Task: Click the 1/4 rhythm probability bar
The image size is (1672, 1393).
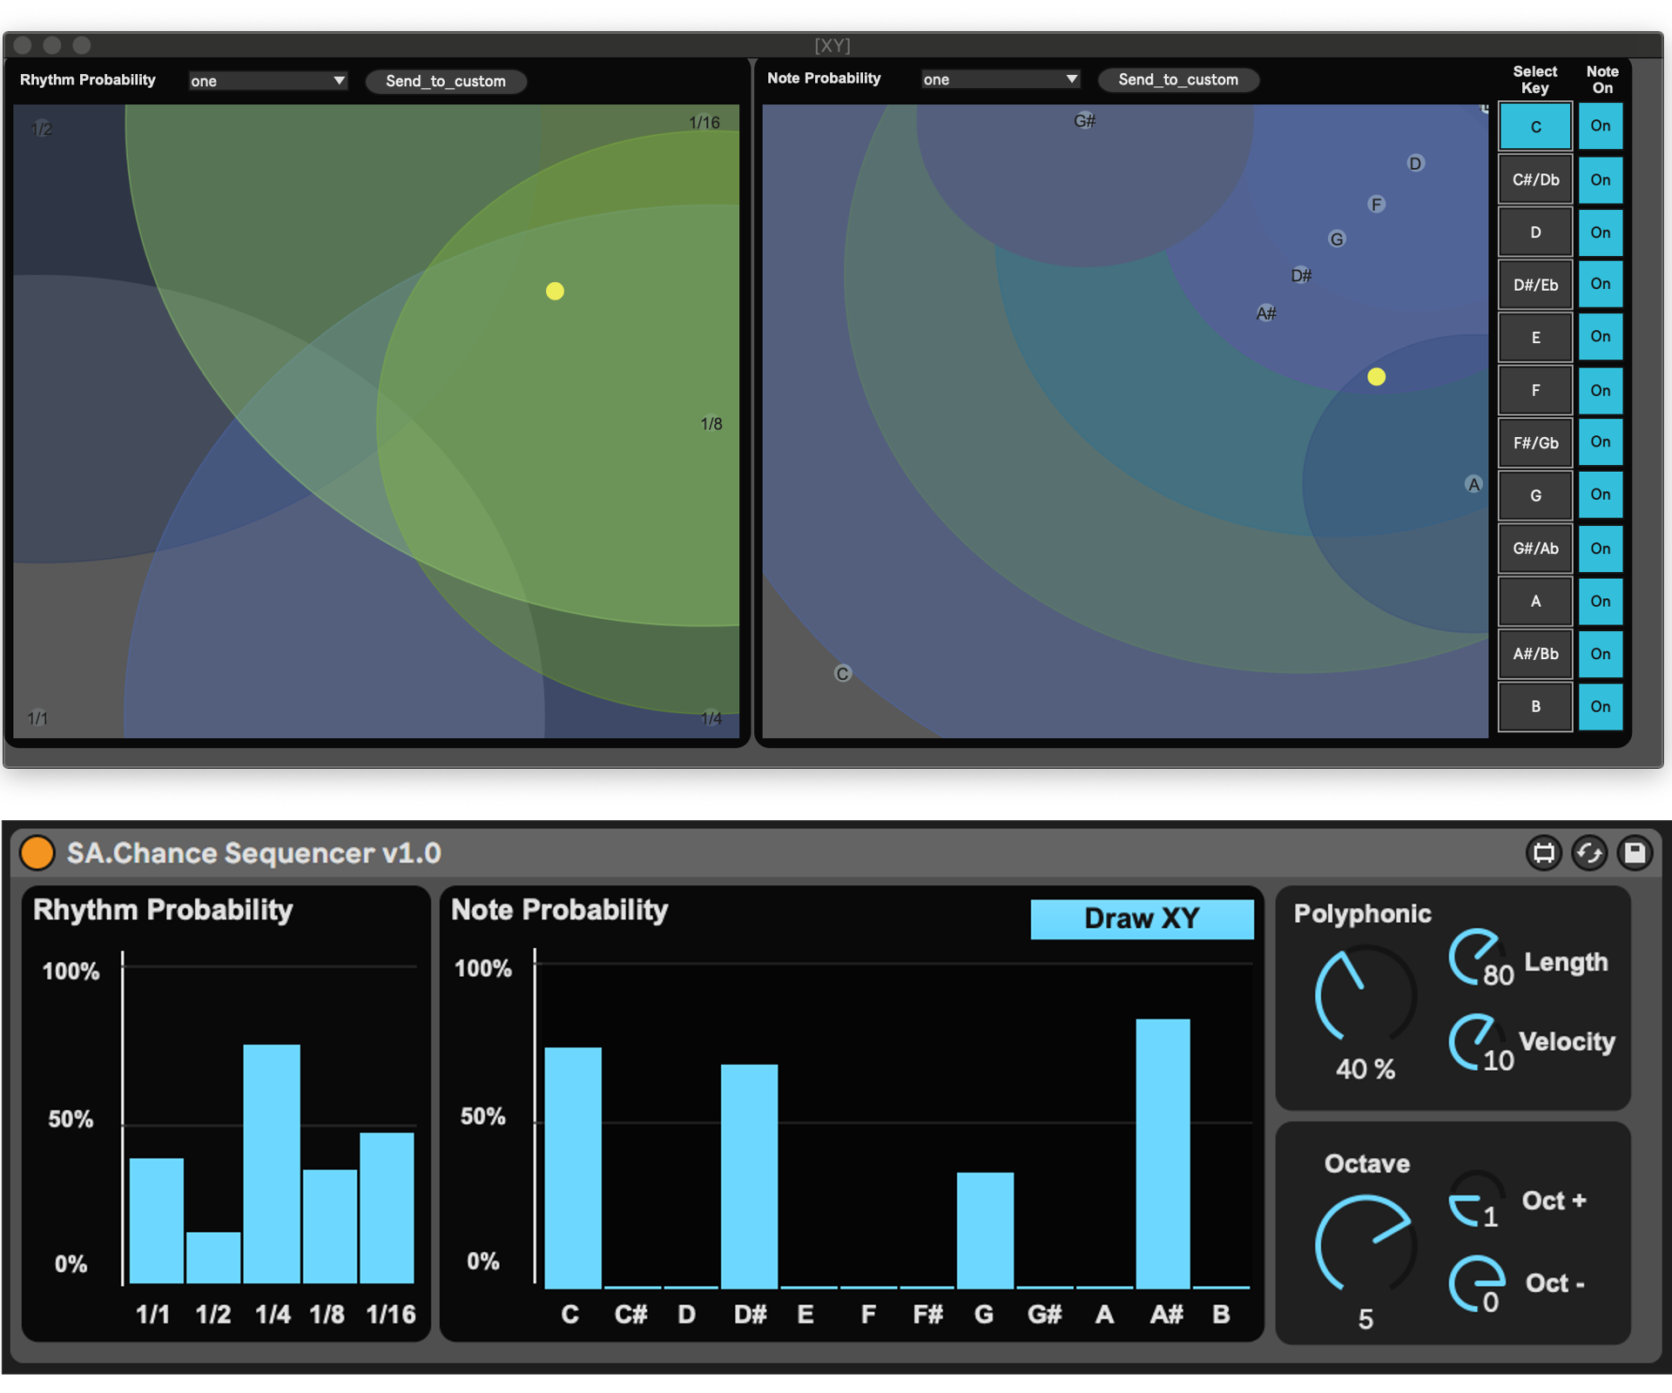Action: [272, 1162]
